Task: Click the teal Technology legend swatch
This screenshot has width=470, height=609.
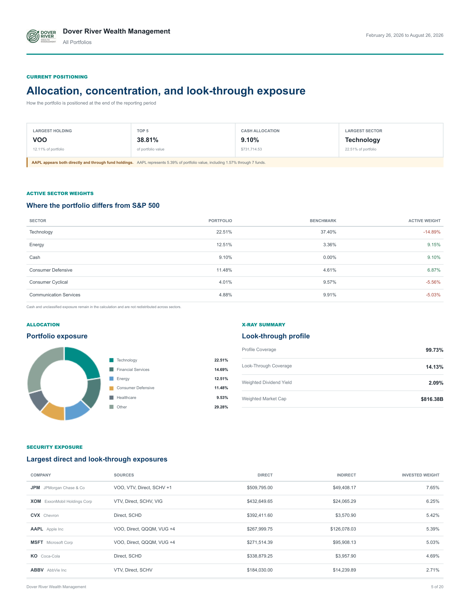Action: pos(112,360)
